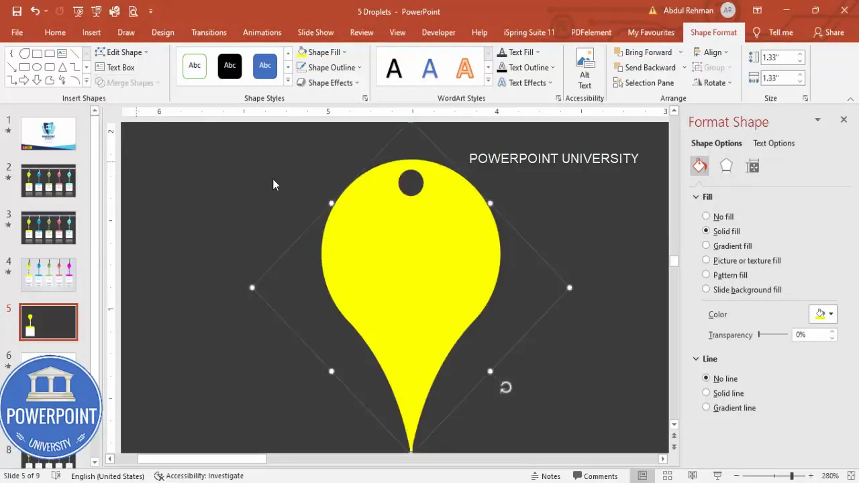
Task: Open the Selection Pane
Action: [643, 83]
